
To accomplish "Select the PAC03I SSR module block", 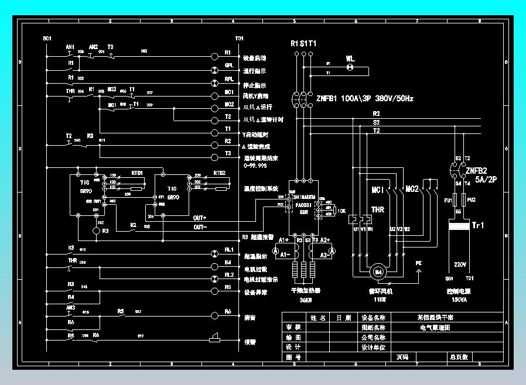I will [x=303, y=207].
